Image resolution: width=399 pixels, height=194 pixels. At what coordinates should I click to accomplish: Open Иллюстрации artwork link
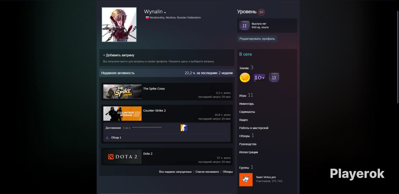click(248, 152)
